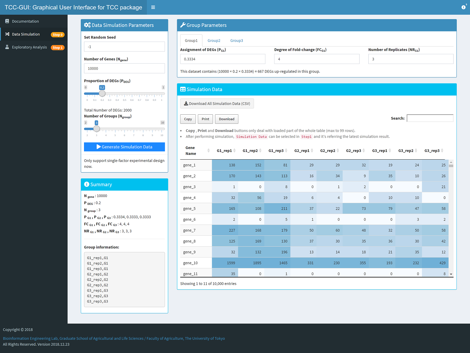Sort table by G1_rep2 column arrows

260,150
